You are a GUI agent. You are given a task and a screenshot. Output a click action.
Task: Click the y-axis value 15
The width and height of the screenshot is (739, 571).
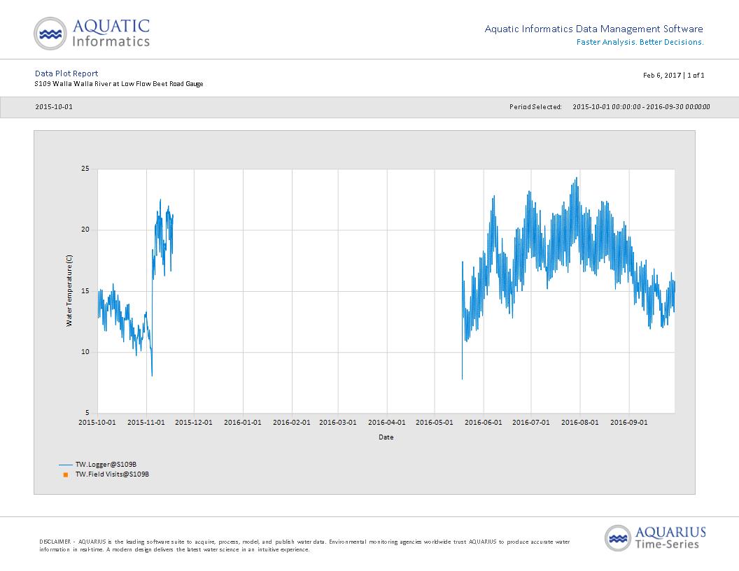point(85,291)
